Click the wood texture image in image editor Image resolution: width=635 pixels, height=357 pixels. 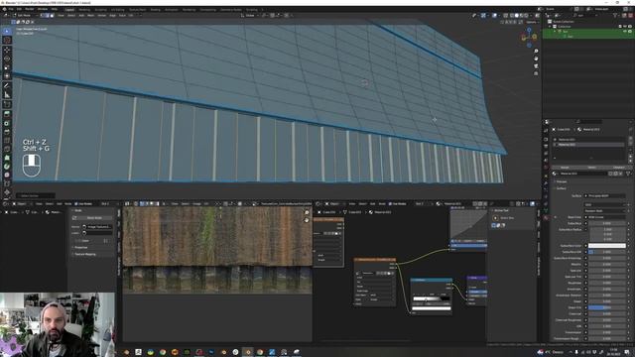[217, 250]
